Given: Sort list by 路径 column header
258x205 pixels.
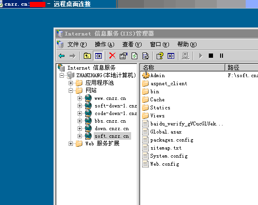Looking at the screenshot, I should (241, 67).
